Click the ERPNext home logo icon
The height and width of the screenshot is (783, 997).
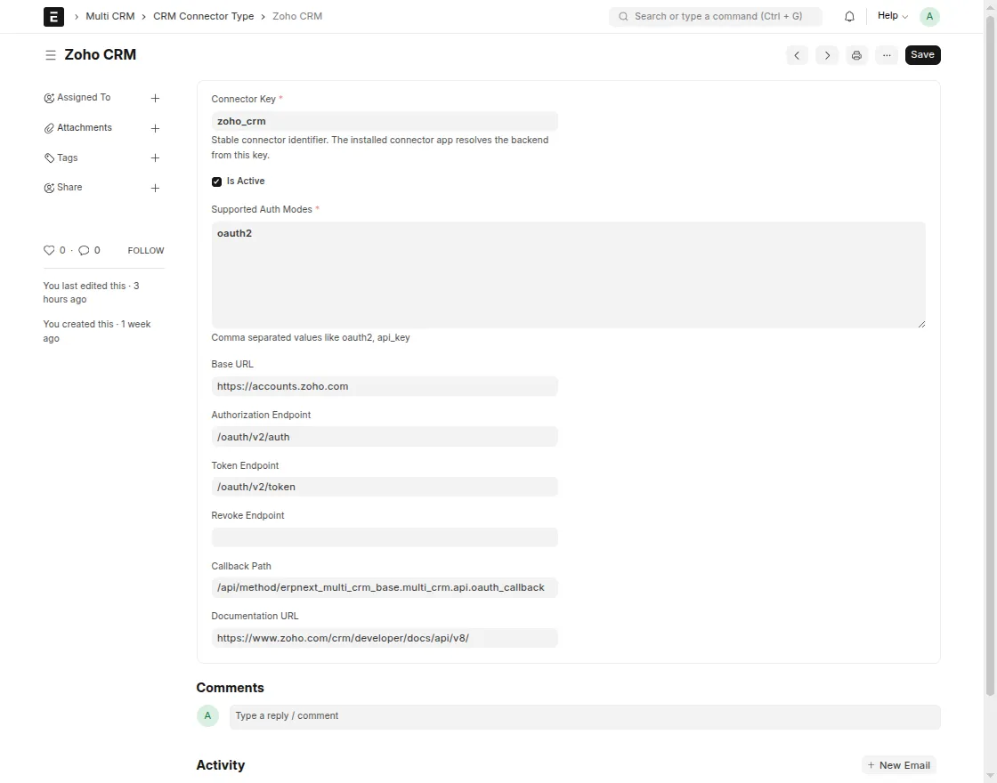[53, 16]
